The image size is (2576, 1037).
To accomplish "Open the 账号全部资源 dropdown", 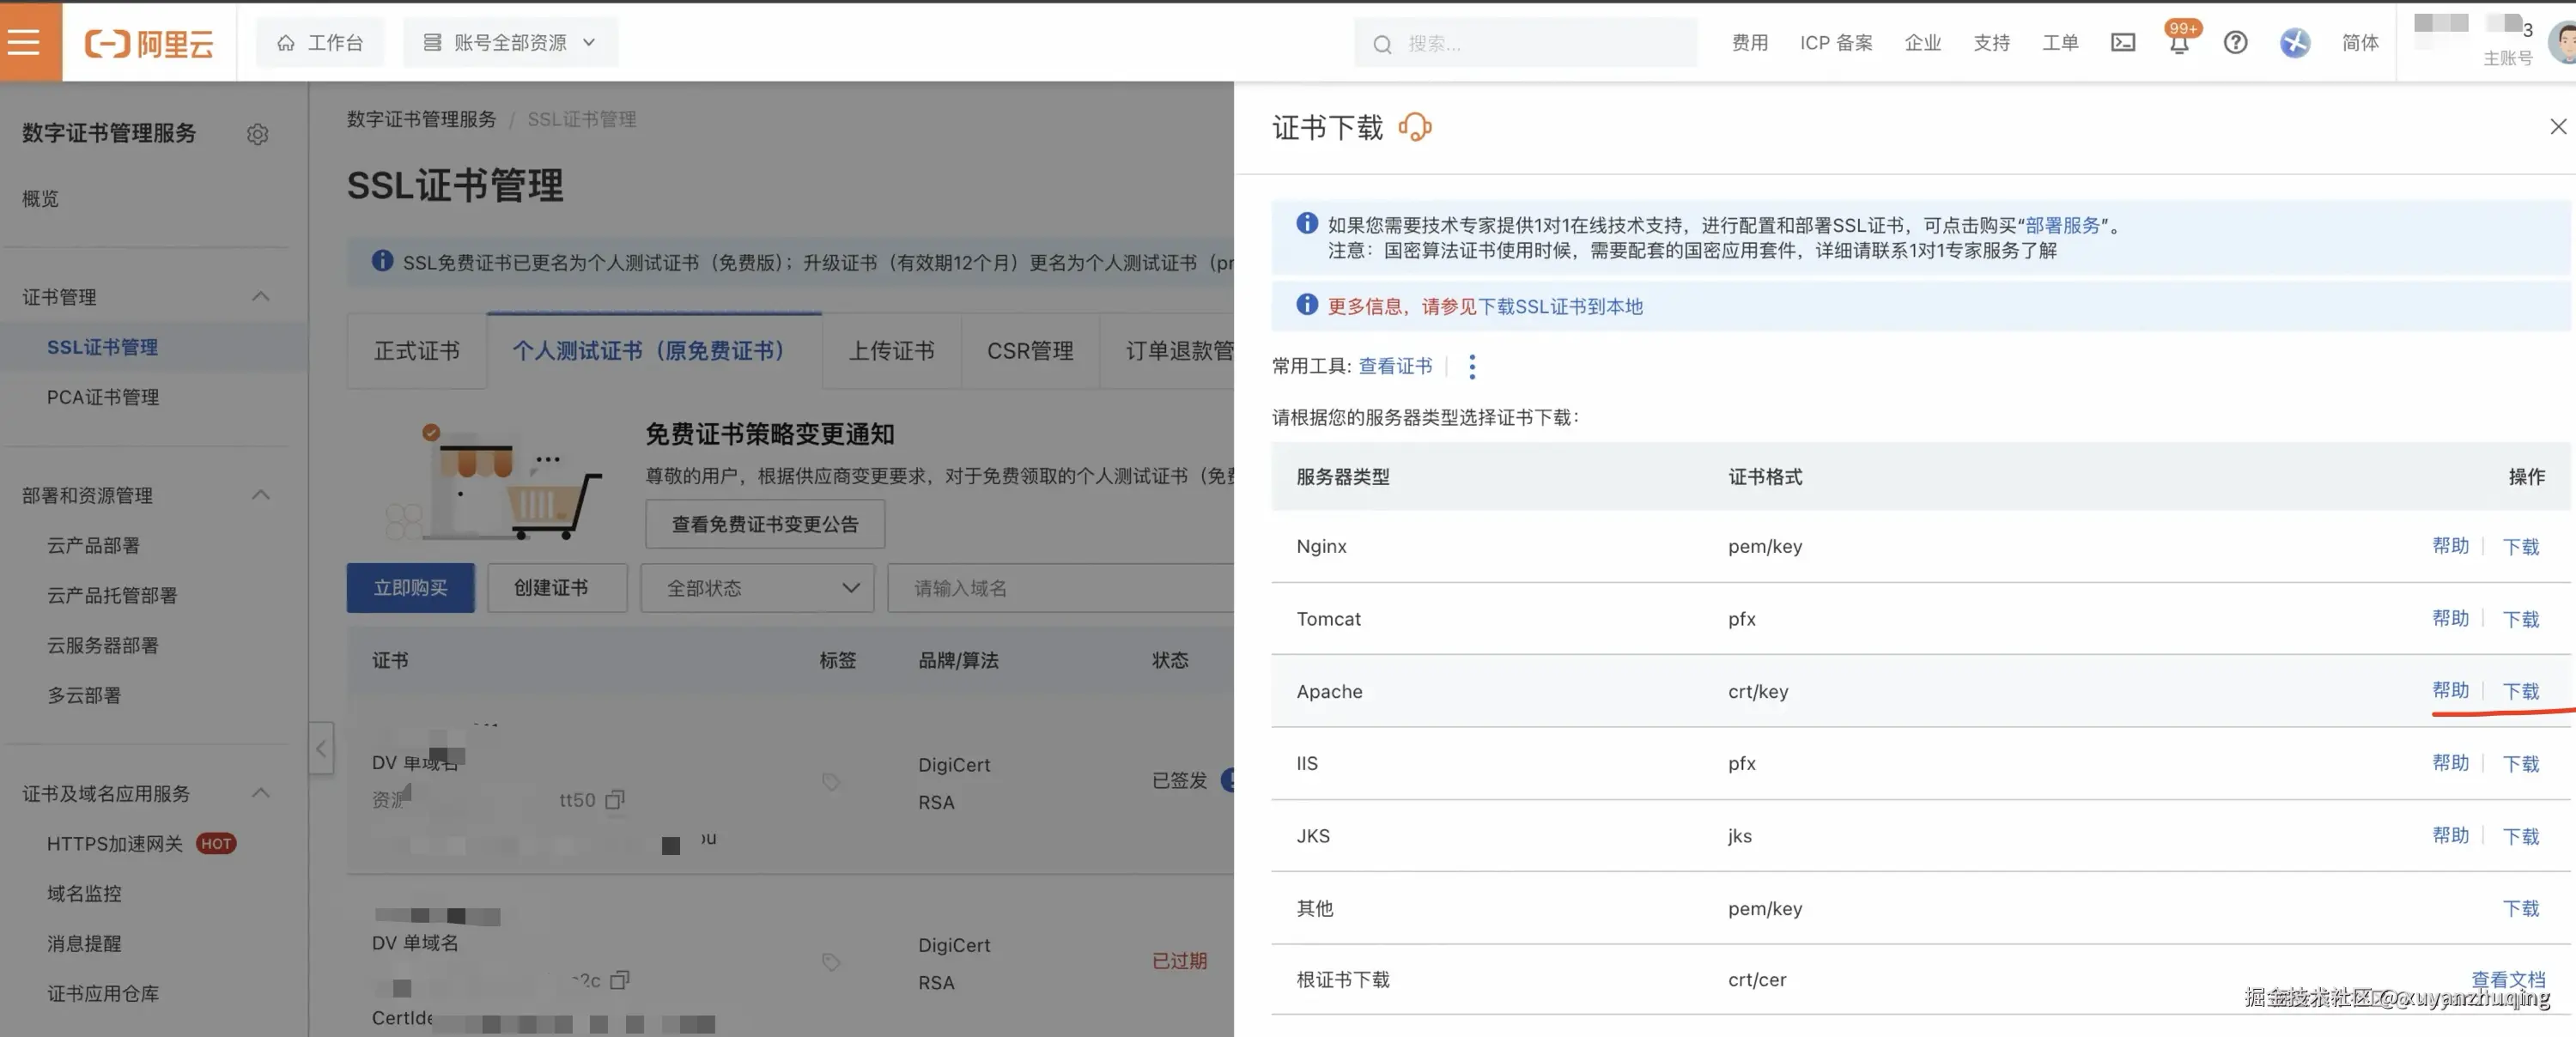I will pyautogui.click(x=509, y=43).
